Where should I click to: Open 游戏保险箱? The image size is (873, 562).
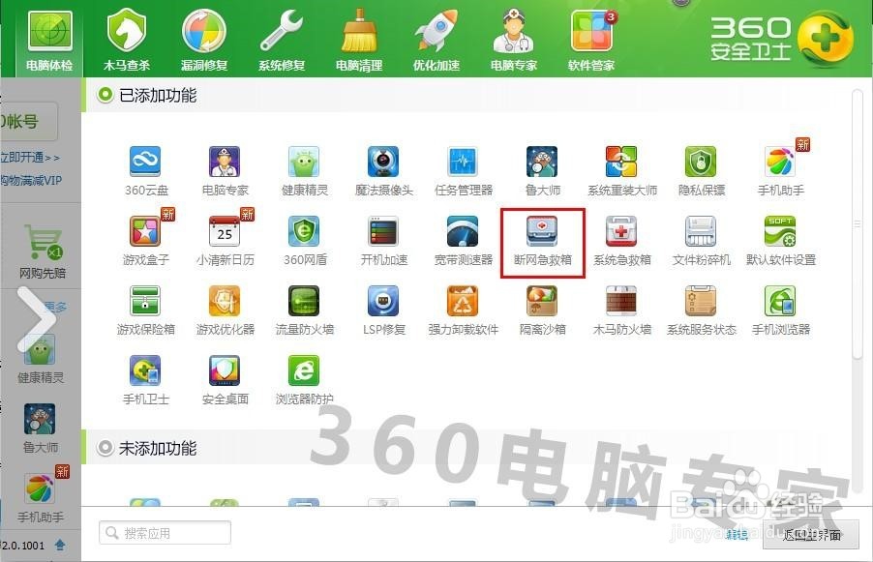pos(146,310)
